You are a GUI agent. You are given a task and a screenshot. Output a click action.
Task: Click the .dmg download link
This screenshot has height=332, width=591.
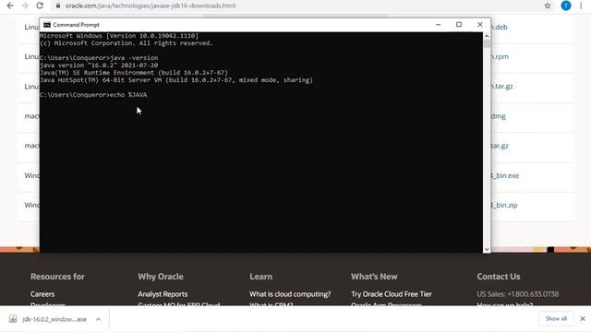point(498,116)
